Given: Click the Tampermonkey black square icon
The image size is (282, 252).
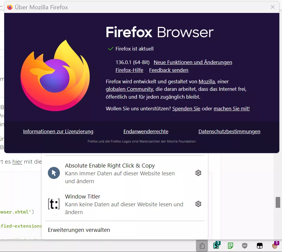Looking at the screenshot, I should tap(259, 246).
